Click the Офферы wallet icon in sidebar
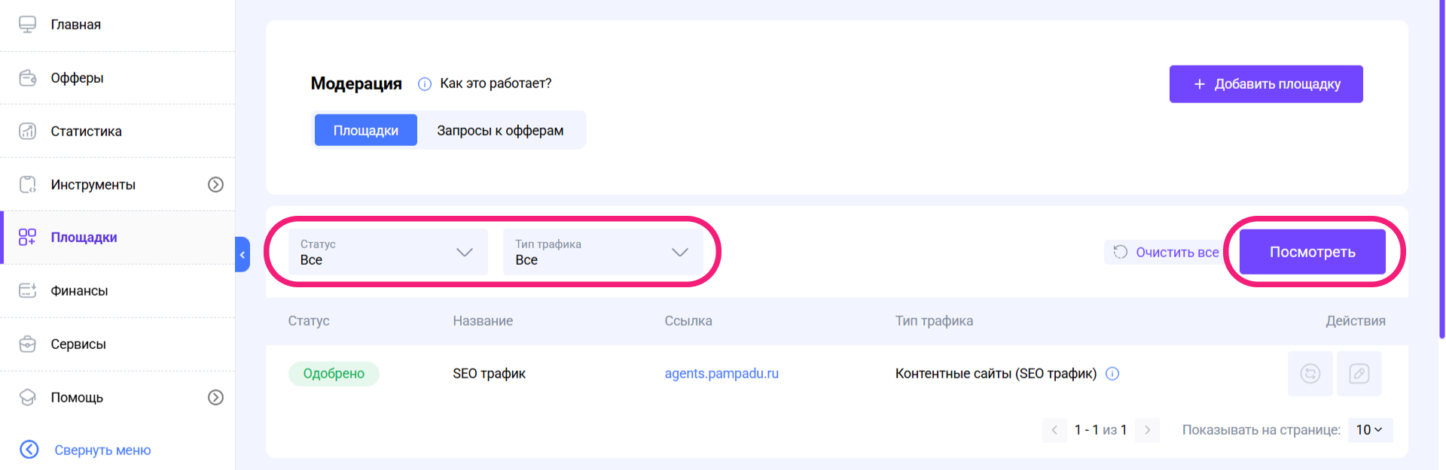This screenshot has height=470, width=1446. [x=28, y=77]
